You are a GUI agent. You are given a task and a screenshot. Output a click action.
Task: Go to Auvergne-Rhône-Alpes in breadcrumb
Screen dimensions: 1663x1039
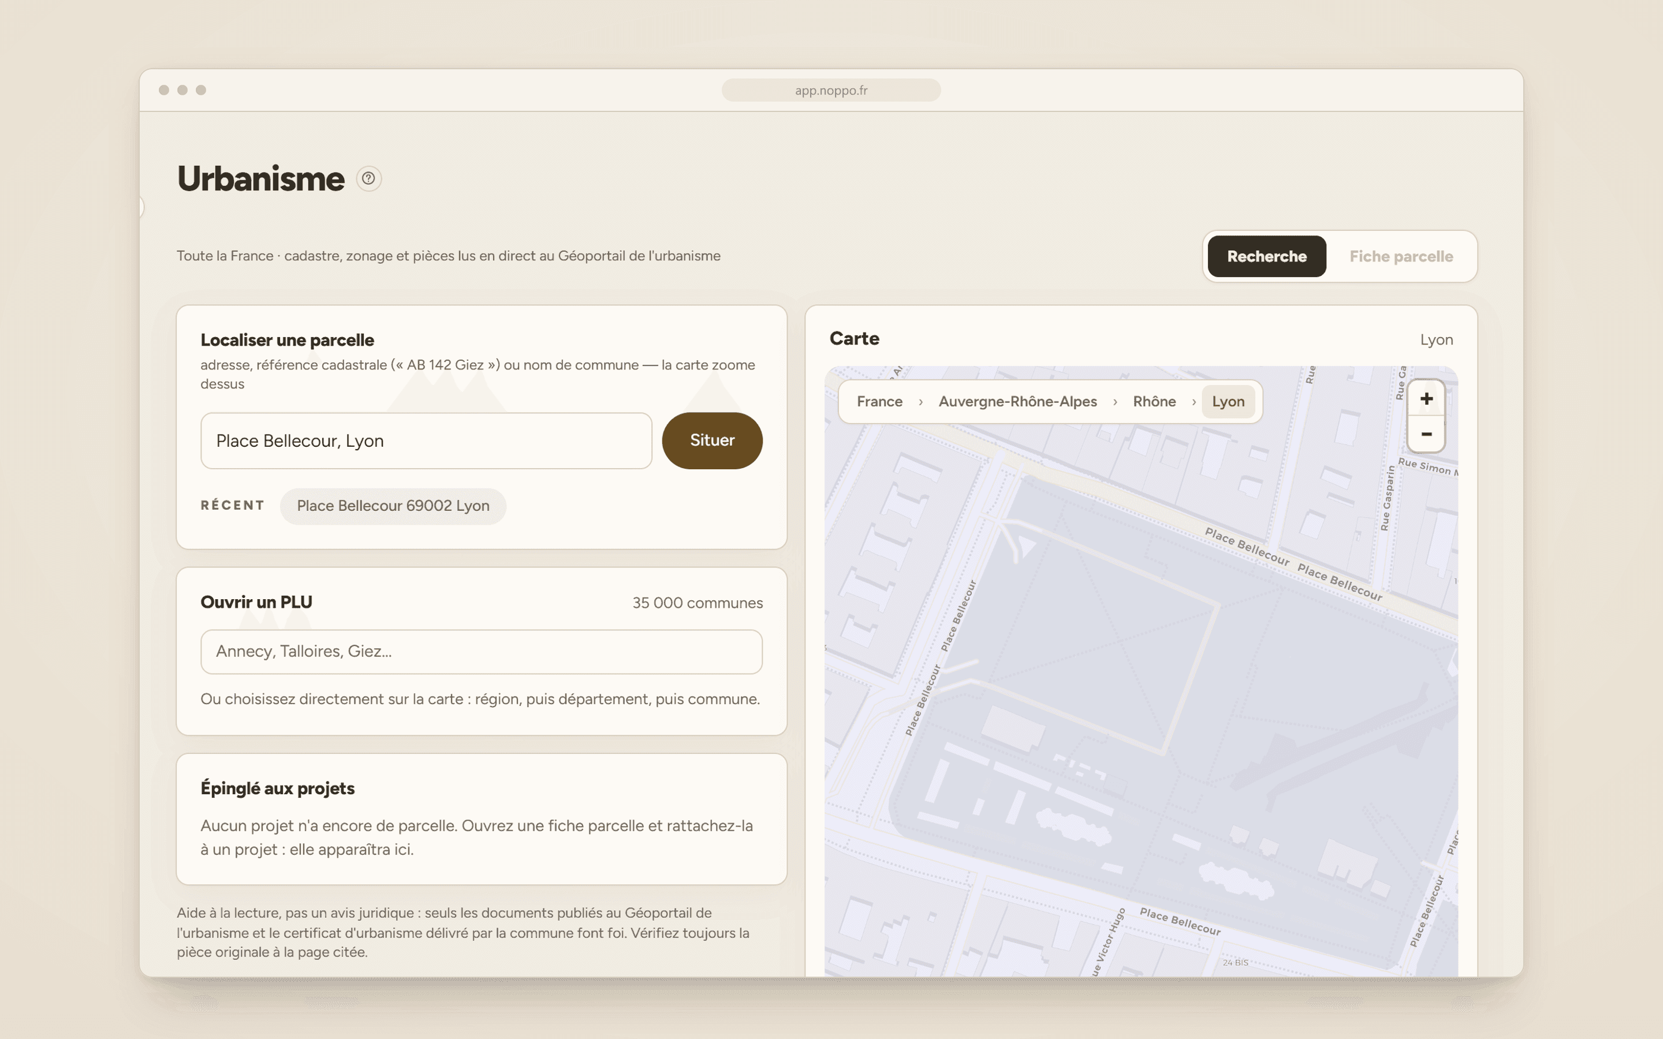pos(1017,401)
